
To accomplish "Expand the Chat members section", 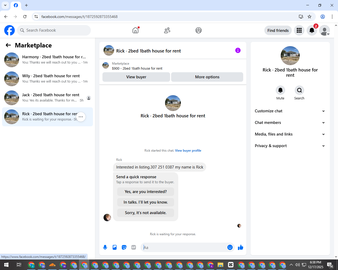I will tap(290, 123).
